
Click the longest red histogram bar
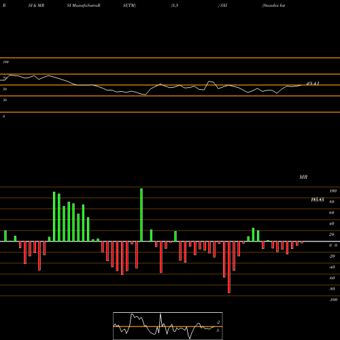coord(229,267)
